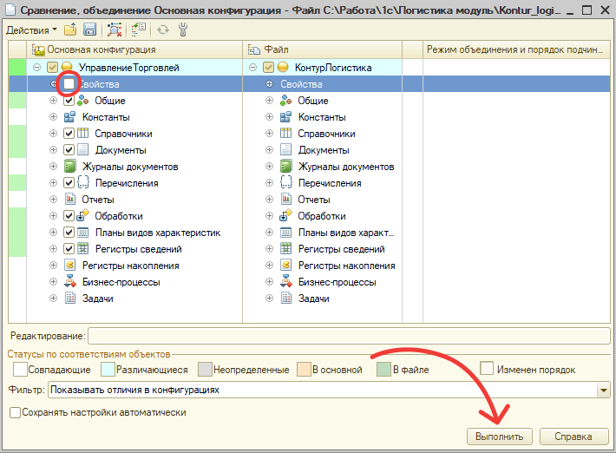
Task: Expand the Константы node in main configuration
Action: point(53,117)
